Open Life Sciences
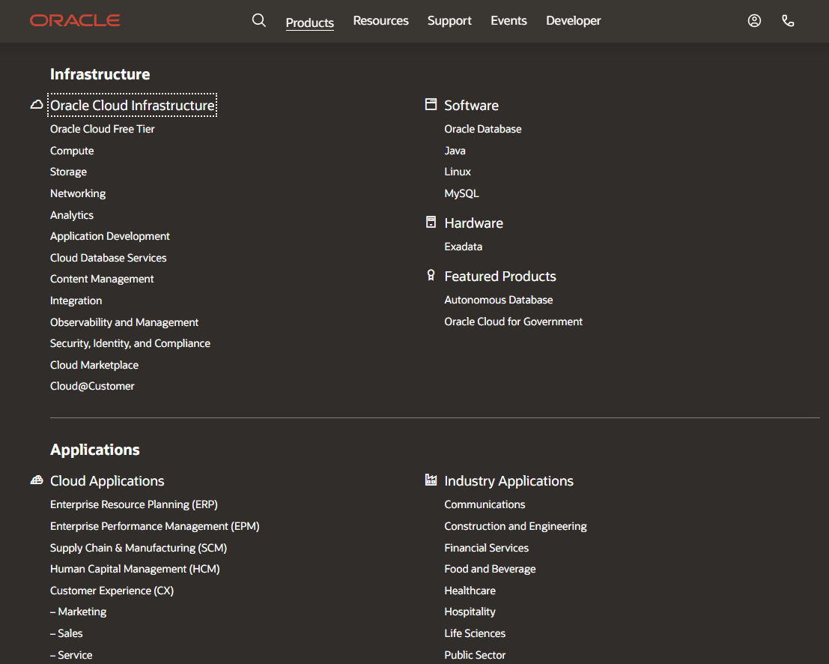The height and width of the screenshot is (664, 829). click(x=475, y=633)
